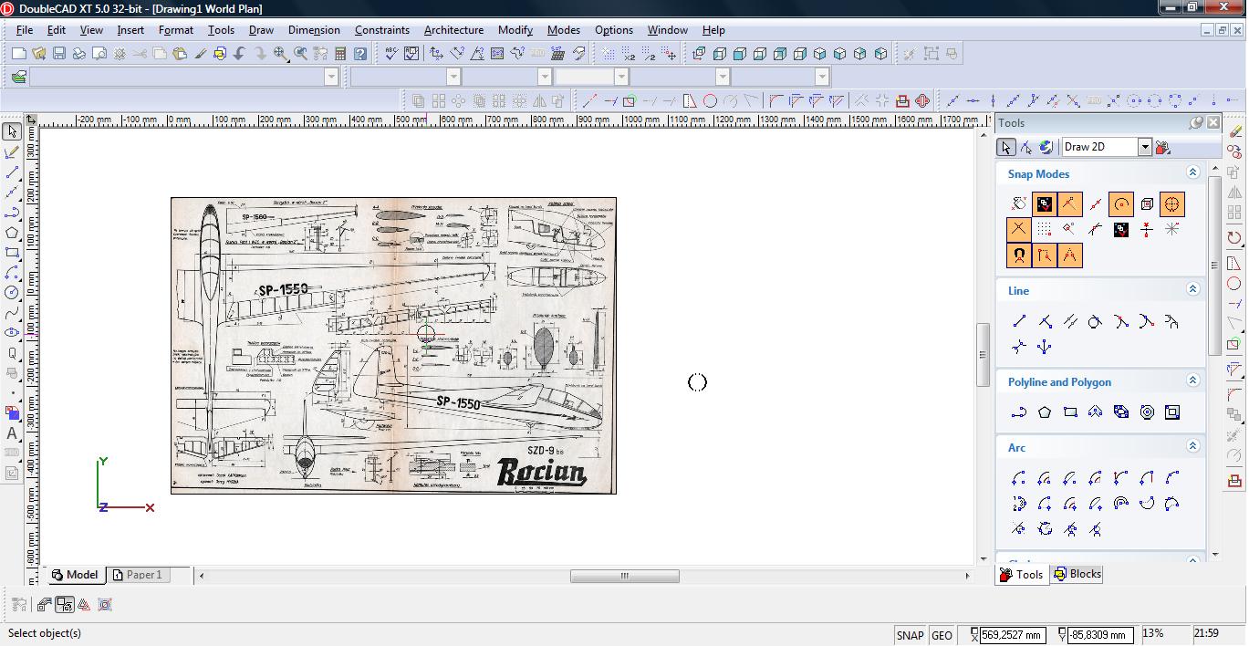The image size is (1249, 646).
Task: Choose the Rectangle tool under Polyline and Polygon
Action: (1070, 412)
